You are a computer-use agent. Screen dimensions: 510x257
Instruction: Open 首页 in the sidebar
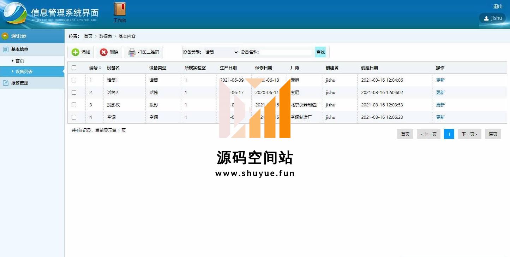(20, 61)
